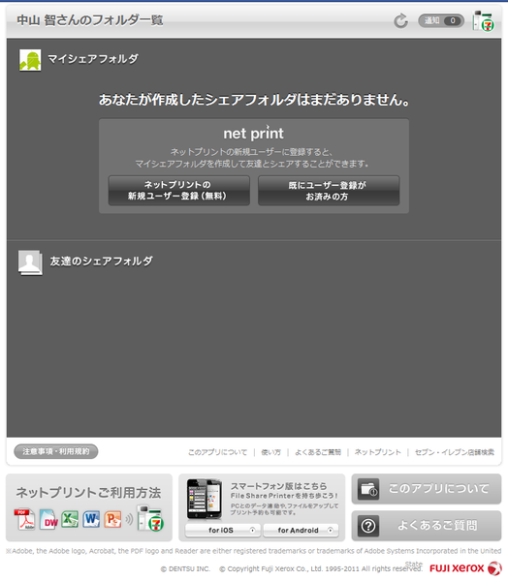The height and width of the screenshot is (581, 508).
Task: Click the マイシェアフォルダ heading
Action: tap(93, 59)
